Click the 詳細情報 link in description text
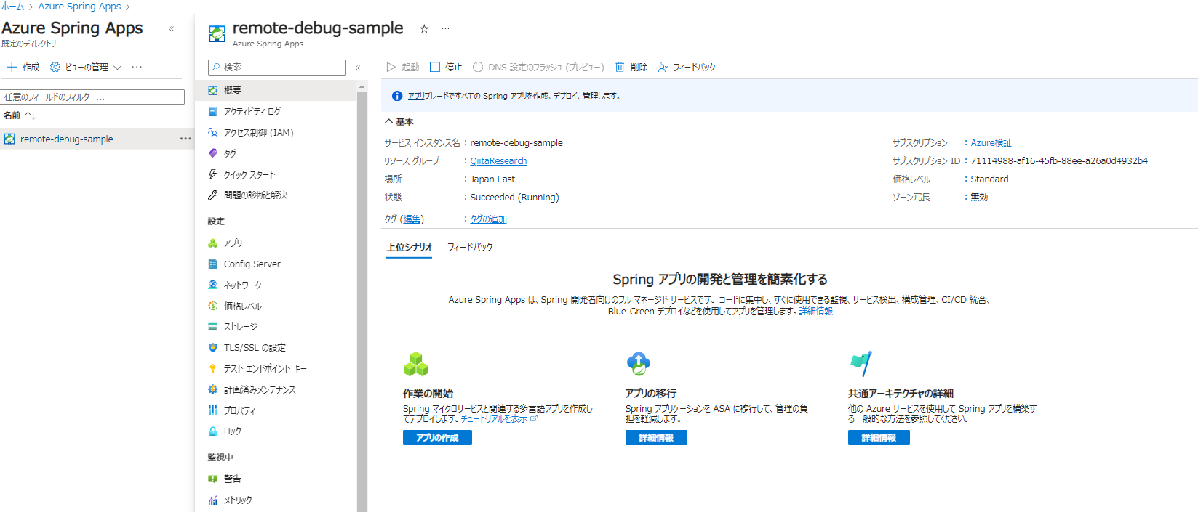 point(815,312)
